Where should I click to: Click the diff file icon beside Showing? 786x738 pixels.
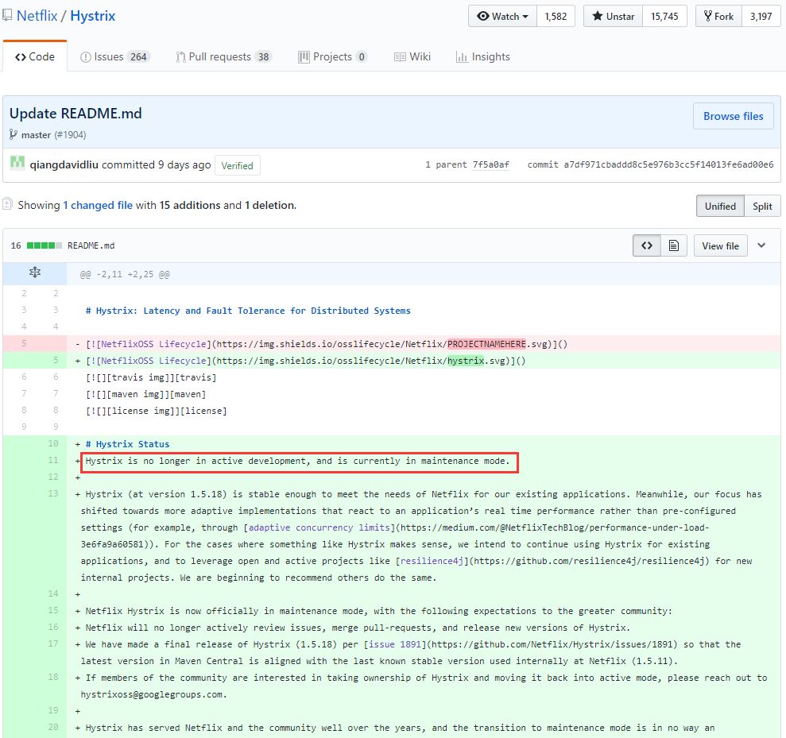7,204
